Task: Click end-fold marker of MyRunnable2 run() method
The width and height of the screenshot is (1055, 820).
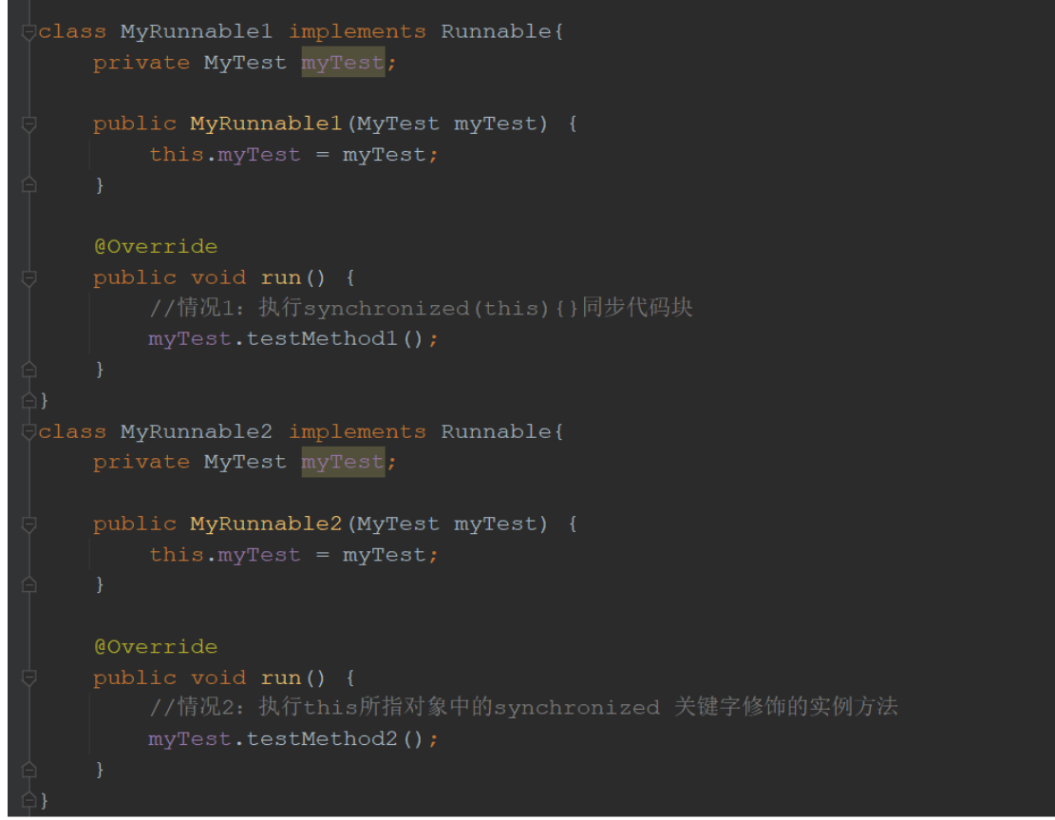Action: [29, 769]
